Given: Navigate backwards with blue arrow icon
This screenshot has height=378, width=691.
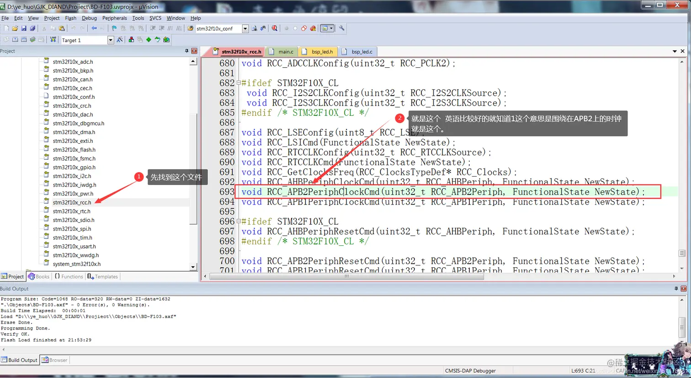Looking at the screenshot, I should click(94, 28).
